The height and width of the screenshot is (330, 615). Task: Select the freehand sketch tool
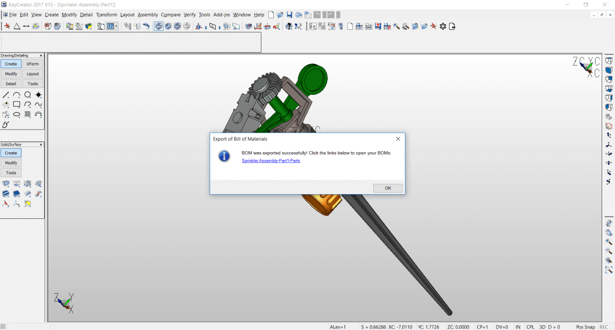click(6, 124)
